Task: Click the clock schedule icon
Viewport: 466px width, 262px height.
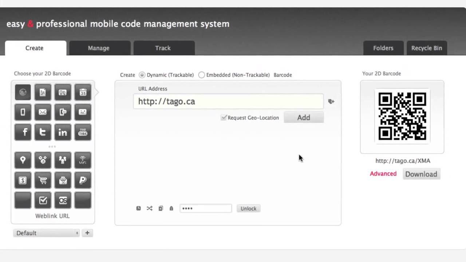Action: (138, 209)
